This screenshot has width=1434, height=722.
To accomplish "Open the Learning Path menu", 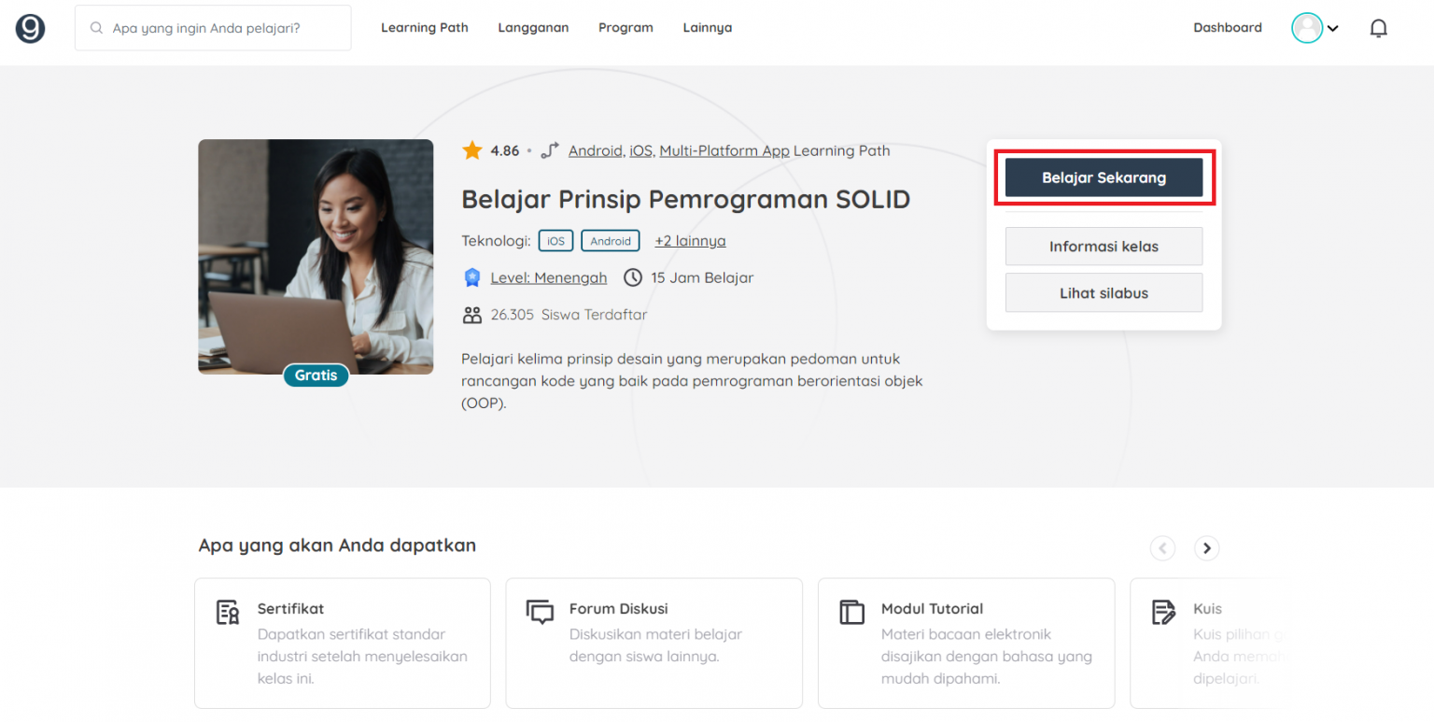I will pyautogui.click(x=425, y=27).
